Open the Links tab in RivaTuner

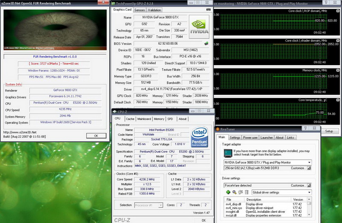coord(290,137)
